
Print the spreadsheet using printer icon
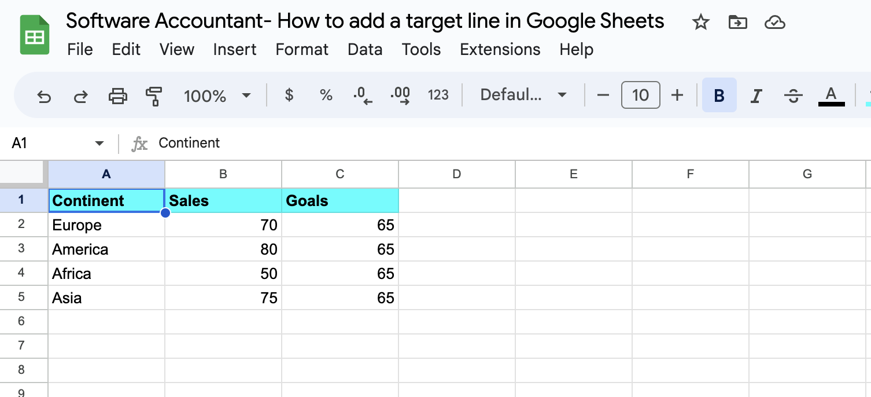point(118,95)
